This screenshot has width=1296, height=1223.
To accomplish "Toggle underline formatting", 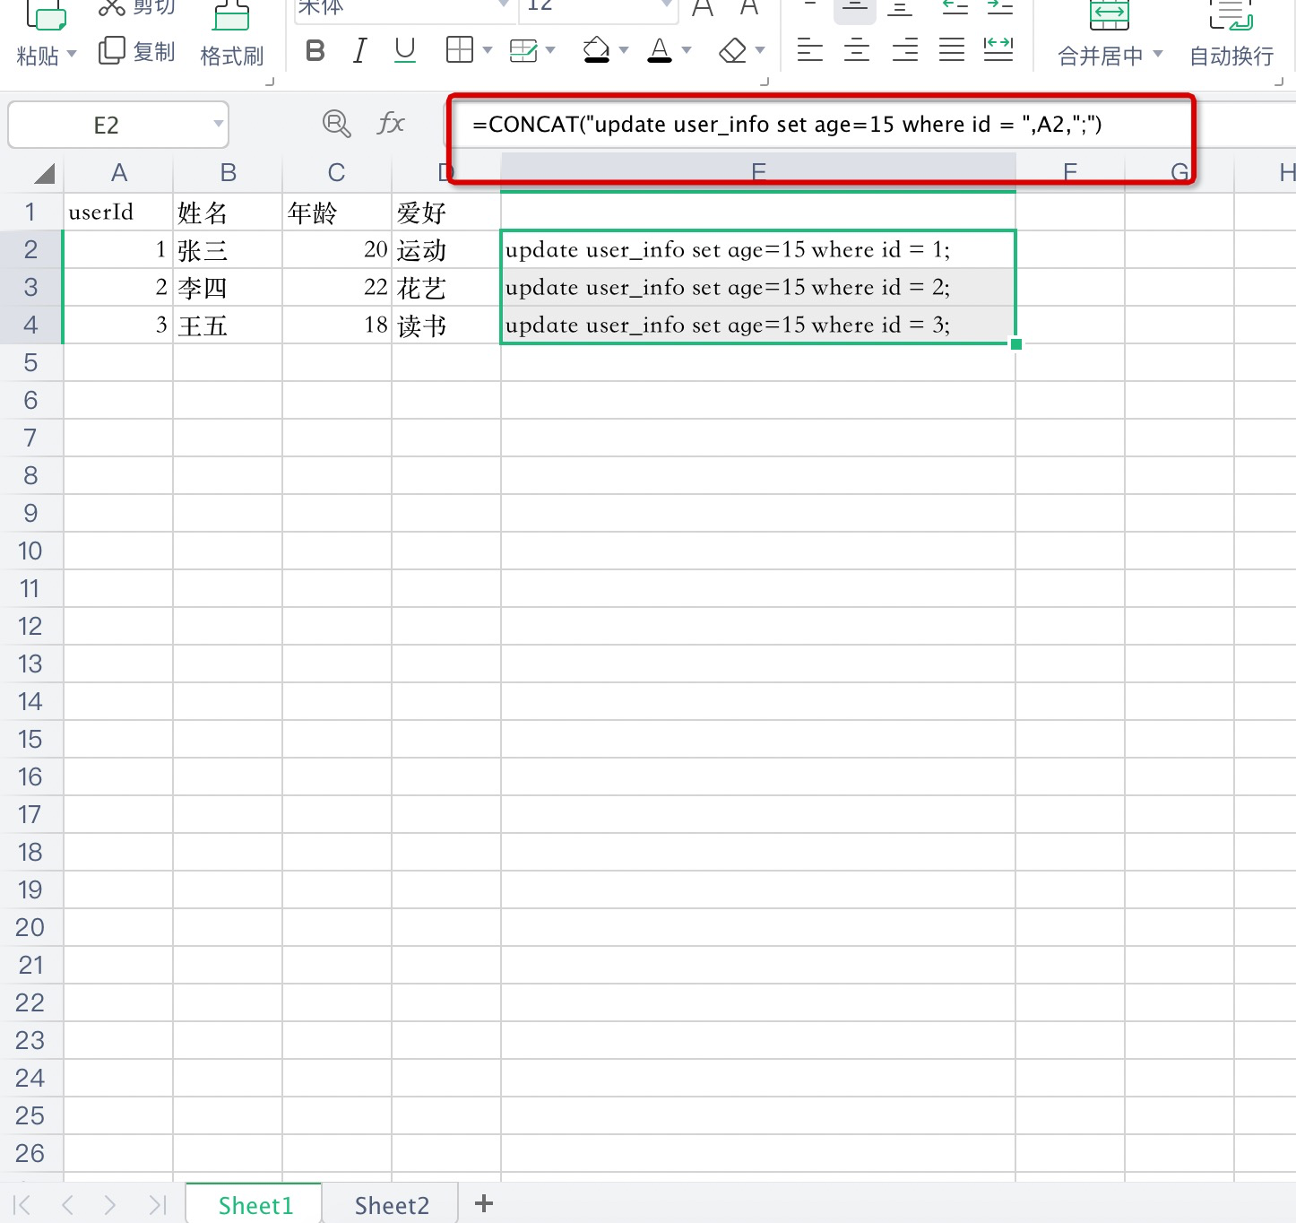I will coord(405,49).
